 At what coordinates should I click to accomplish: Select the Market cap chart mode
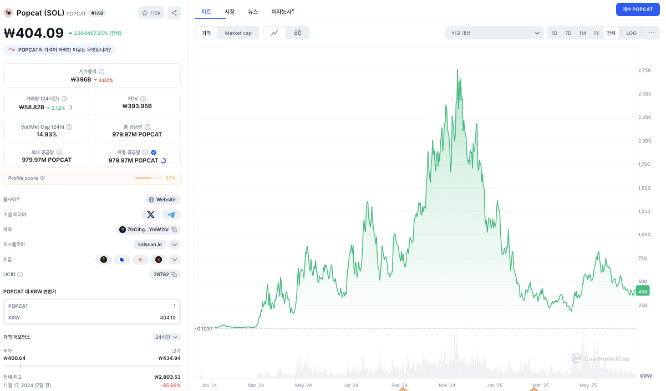[238, 33]
